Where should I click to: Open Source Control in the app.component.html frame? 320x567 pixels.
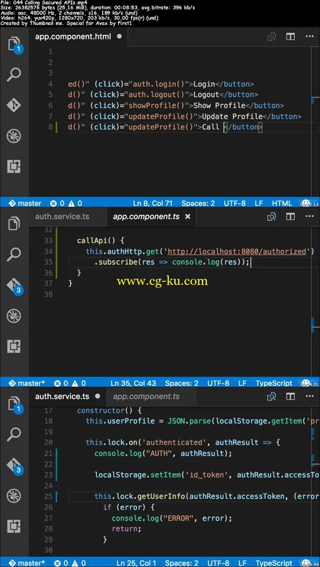tap(14, 106)
